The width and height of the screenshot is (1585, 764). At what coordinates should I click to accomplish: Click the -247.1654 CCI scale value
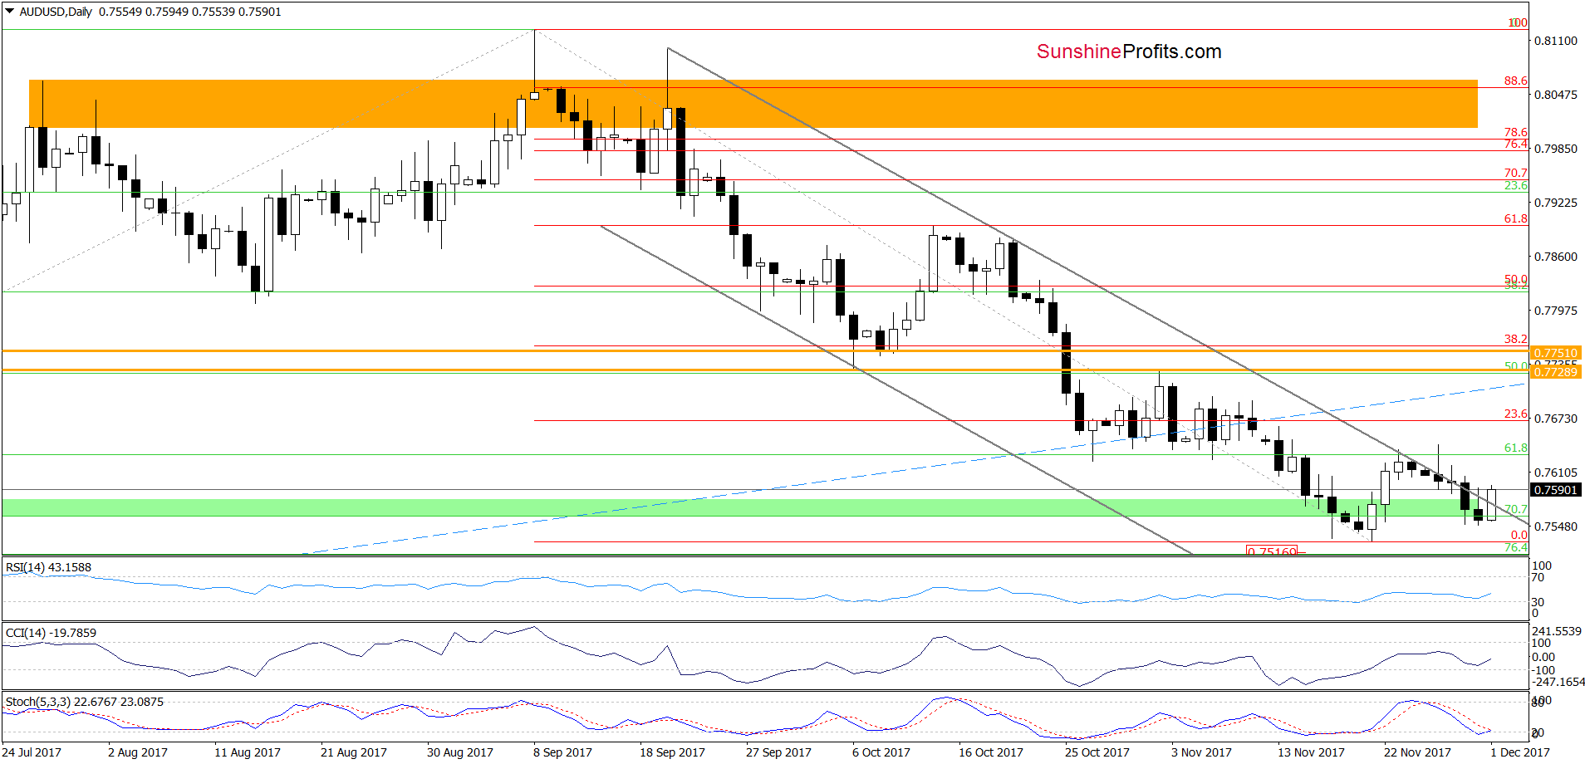(1558, 682)
